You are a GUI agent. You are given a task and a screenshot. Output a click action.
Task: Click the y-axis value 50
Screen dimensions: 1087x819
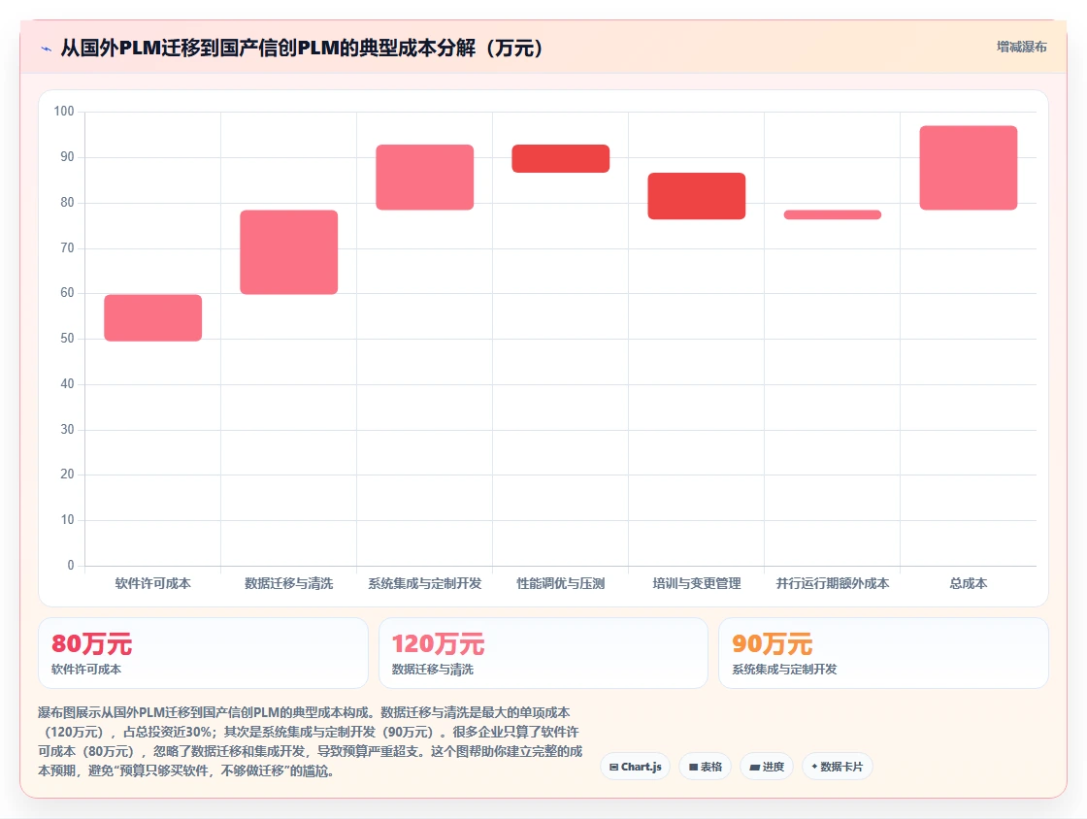(x=67, y=338)
